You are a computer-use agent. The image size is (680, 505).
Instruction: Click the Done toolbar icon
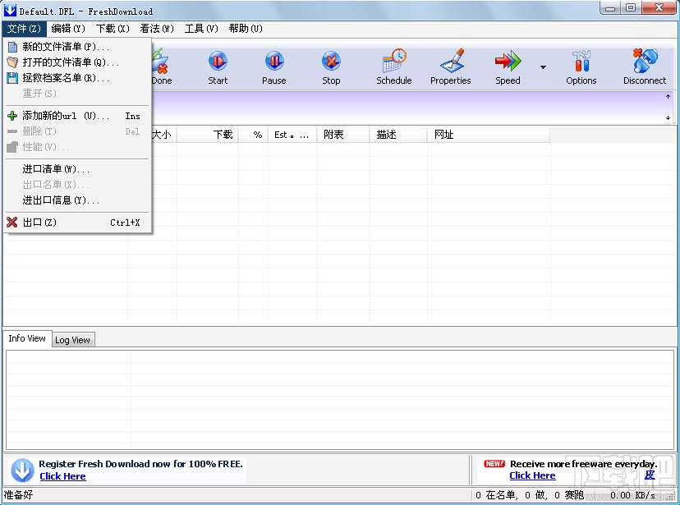pos(161,67)
